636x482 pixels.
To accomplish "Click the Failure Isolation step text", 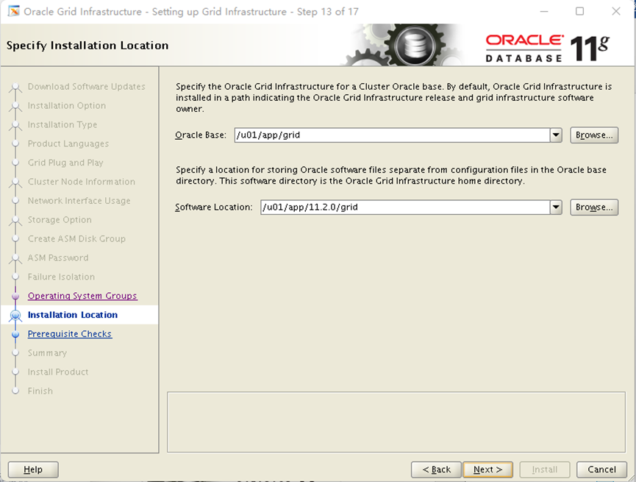I will (61, 277).
